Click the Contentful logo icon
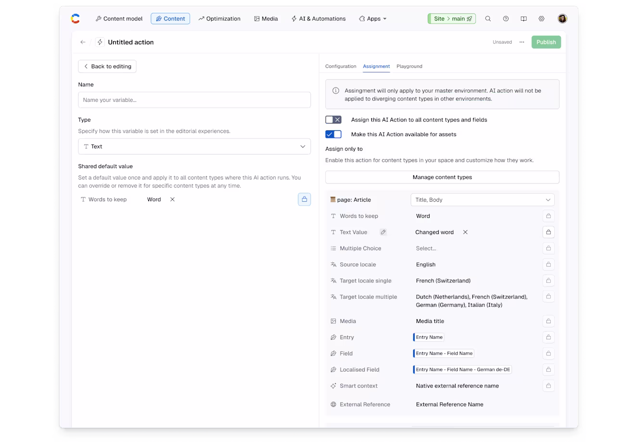Viewport: 635px width, 442px height. (x=76, y=19)
